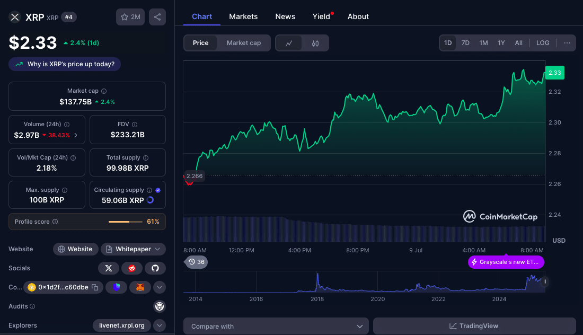
Task: Click the 2.266 open price marker
Action: tap(195, 176)
